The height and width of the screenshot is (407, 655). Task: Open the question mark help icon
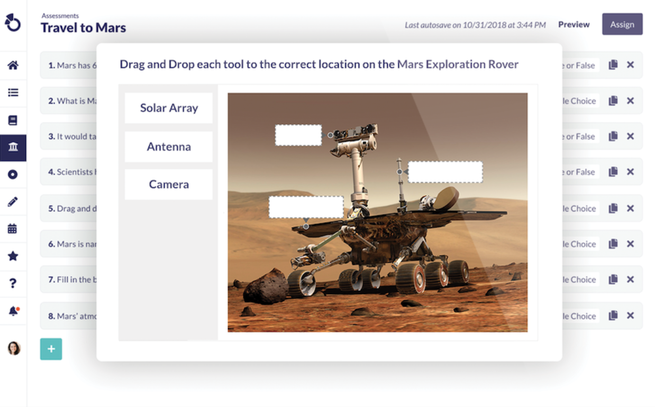click(x=13, y=283)
